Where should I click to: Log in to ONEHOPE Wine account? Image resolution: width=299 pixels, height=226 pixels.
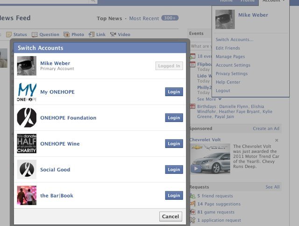(174, 144)
